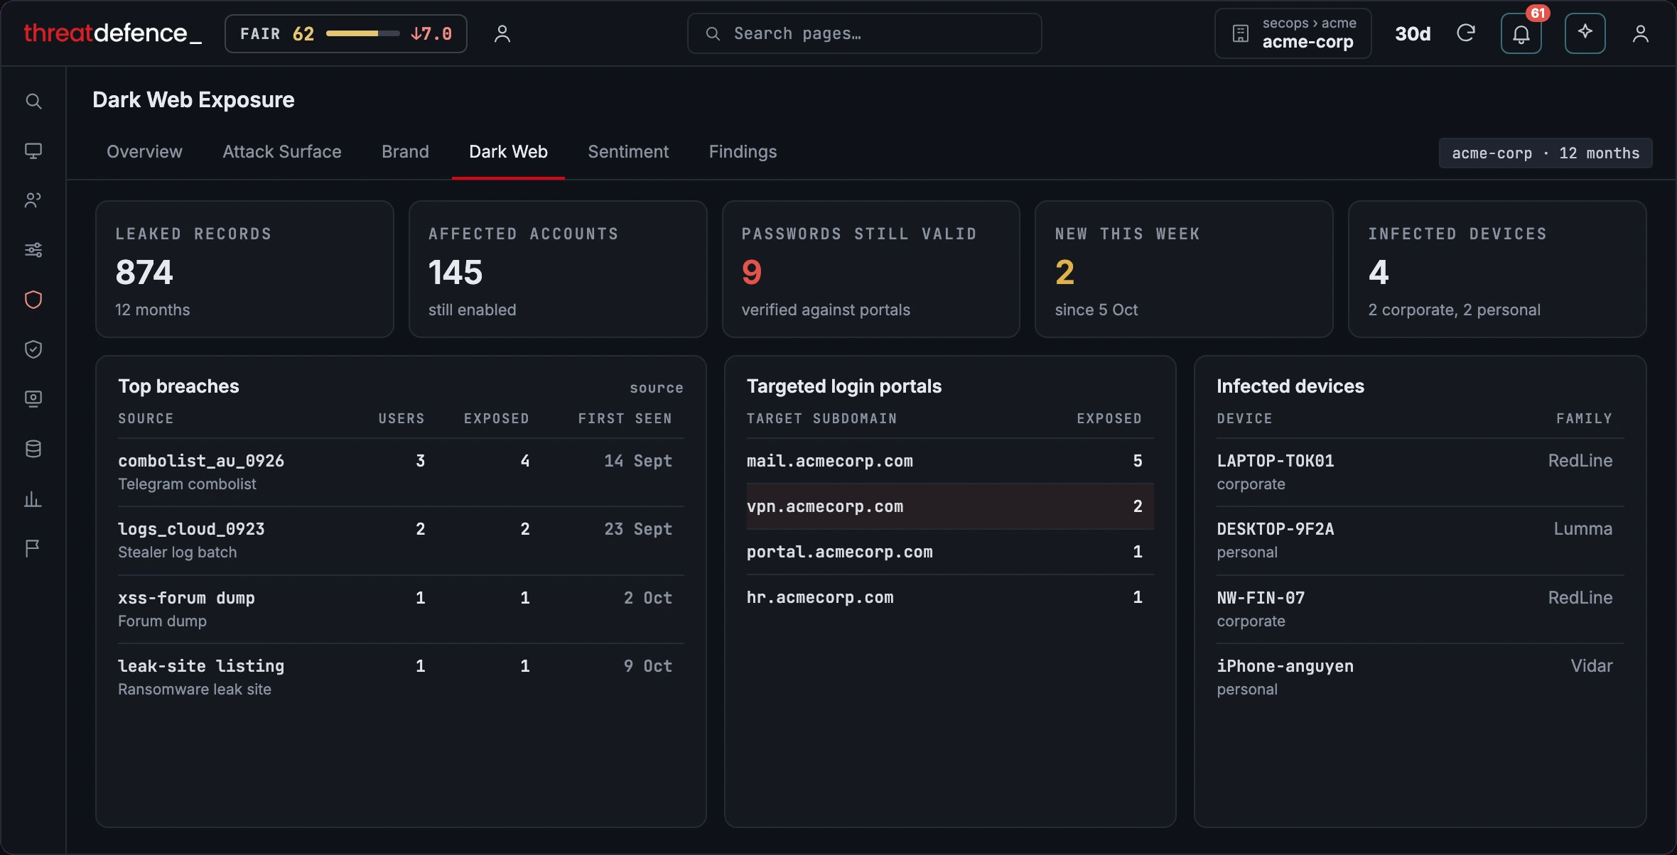Select the vpn.acmecorp.com portal row
This screenshot has width=1677, height=855.
click(x=950, y=506)
